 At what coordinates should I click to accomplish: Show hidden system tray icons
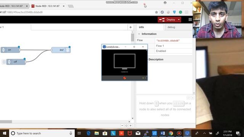tap(204, 133)
